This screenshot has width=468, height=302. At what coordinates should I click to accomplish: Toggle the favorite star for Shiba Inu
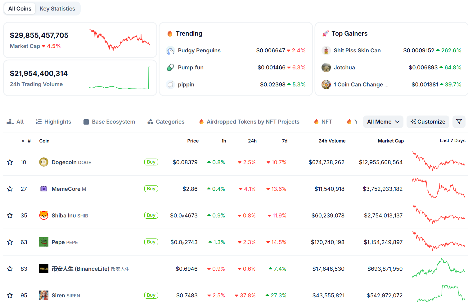(x=10, y=215)
